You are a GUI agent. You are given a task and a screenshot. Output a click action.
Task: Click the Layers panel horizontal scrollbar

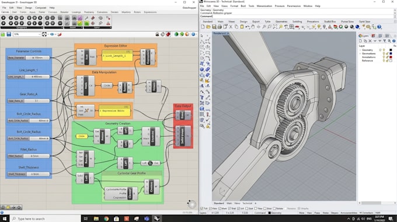(377, 203)
